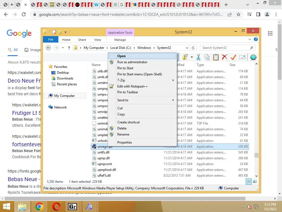Viewport: 282px width, 212px height.
Task: Click file list vertical scrollbar thumb
Action: point(256,155)
